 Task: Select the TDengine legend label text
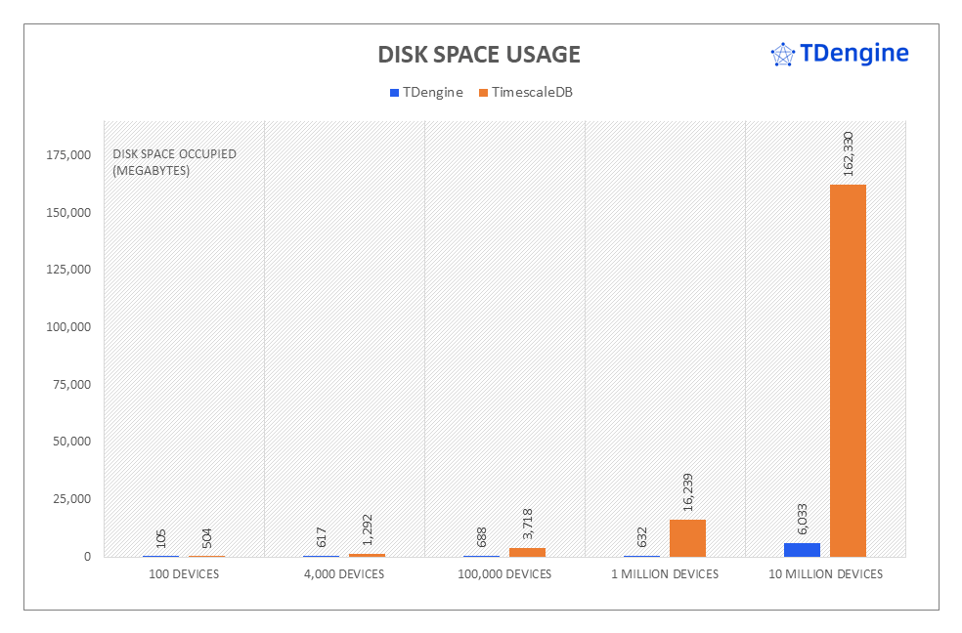pyautogui.click(x=433, y=93)
